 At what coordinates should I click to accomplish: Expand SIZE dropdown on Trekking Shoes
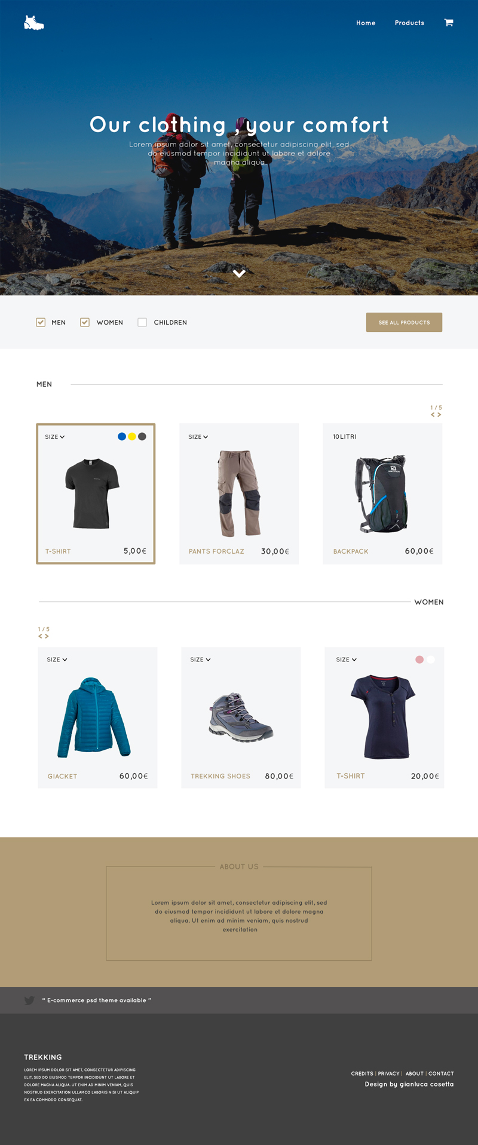pyautogui.click(x=200, y=659)
